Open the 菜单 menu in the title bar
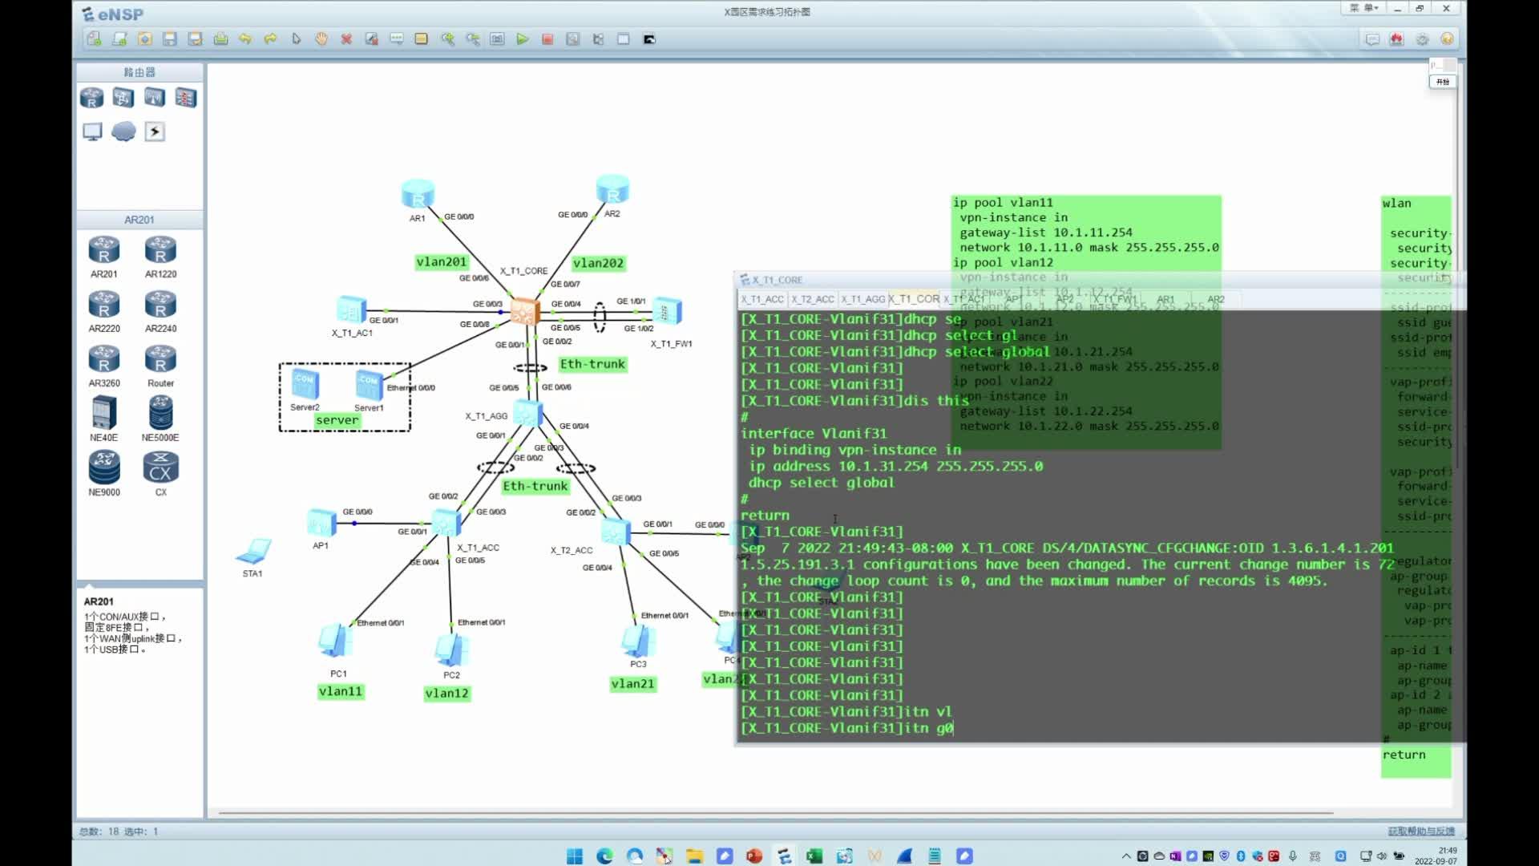The height and width of the screenshot is (866, 1539). pyautogui.click(x=1364, y=8)
